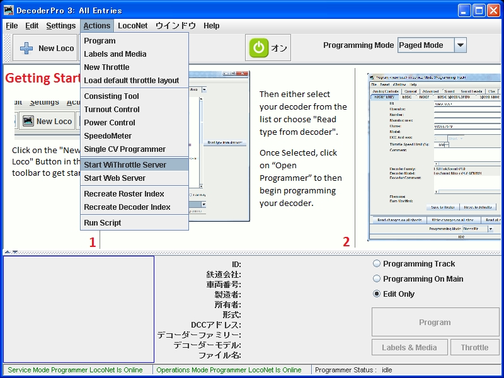Open the ウインドウ menu
The width and height of the screenshot is (504, 378).
[x=176, y=26]
